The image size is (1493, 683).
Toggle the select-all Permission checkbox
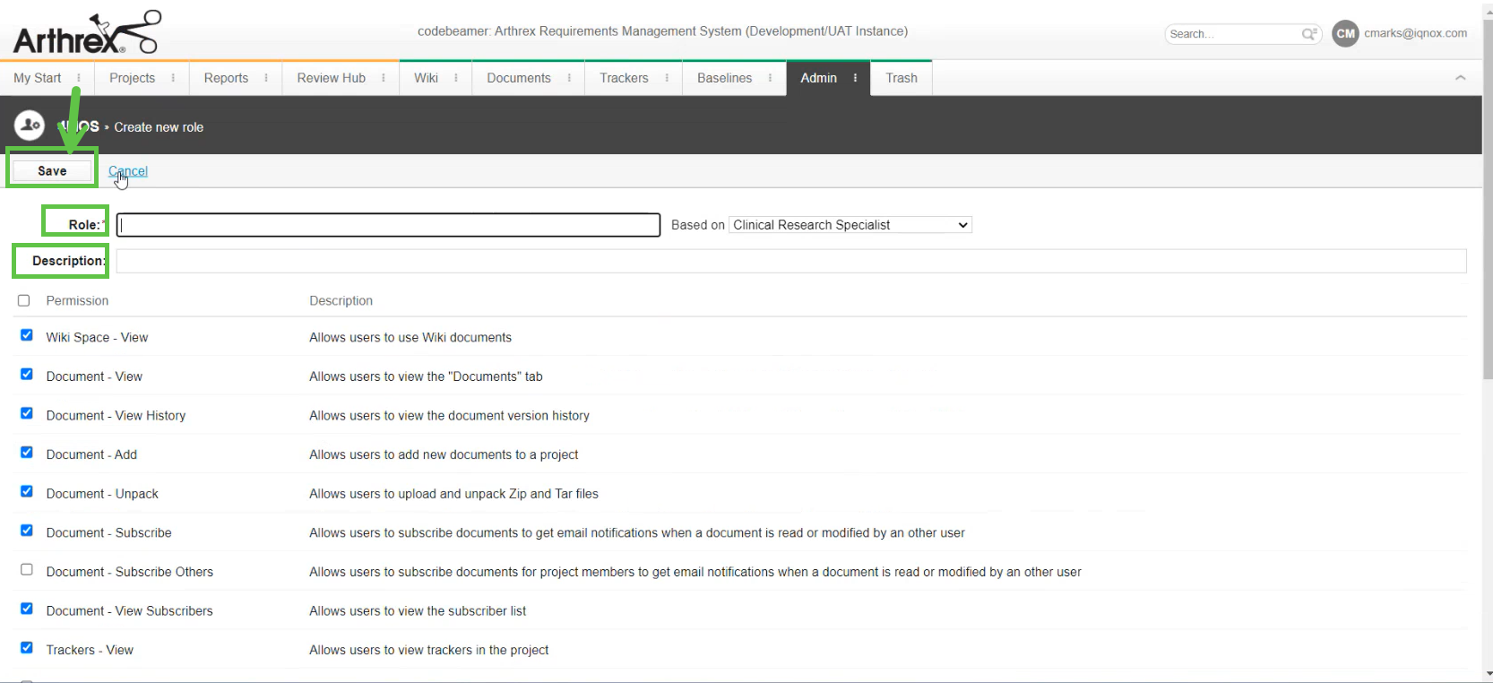(24, 300)
